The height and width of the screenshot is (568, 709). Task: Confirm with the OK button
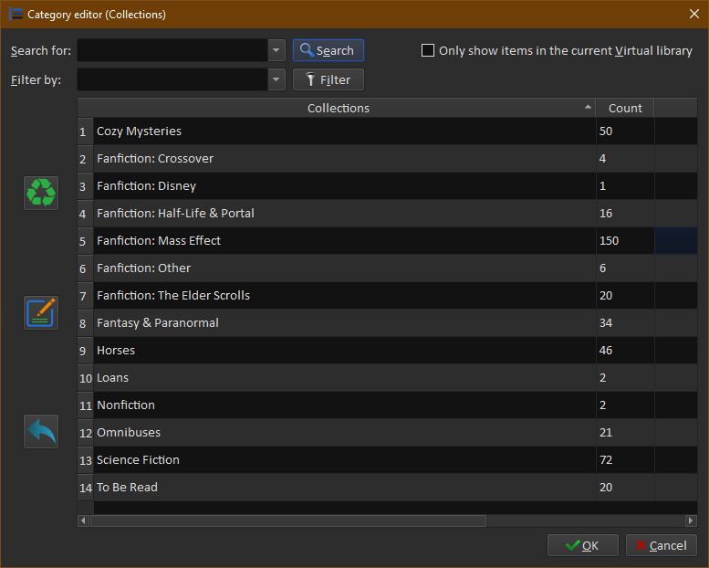[x=582, y=545]
